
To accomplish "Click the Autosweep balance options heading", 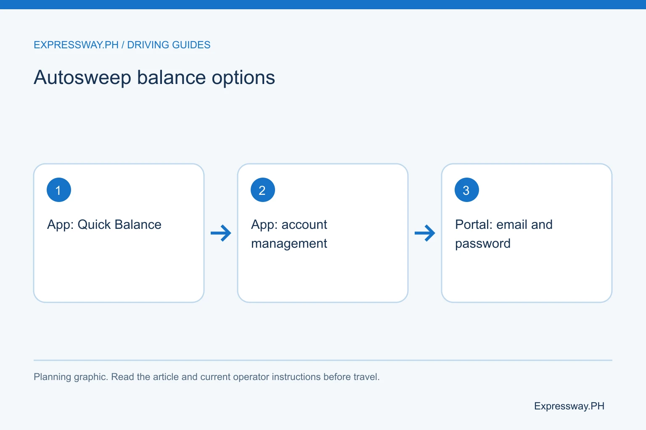I will pyautogui.click(x=154, y=78).
